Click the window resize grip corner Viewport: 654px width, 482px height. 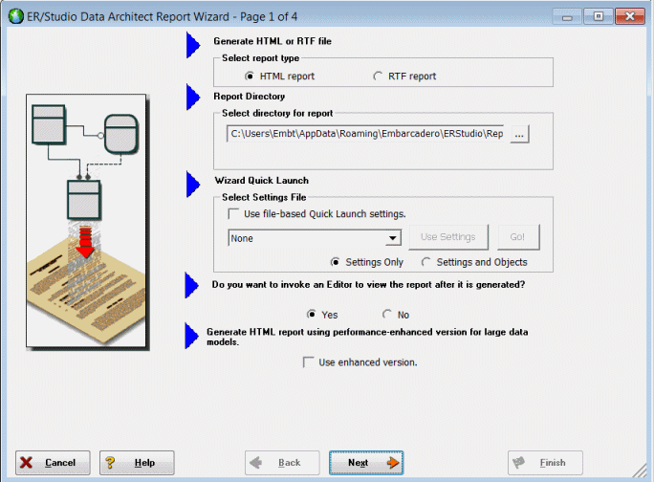(641, 471)
